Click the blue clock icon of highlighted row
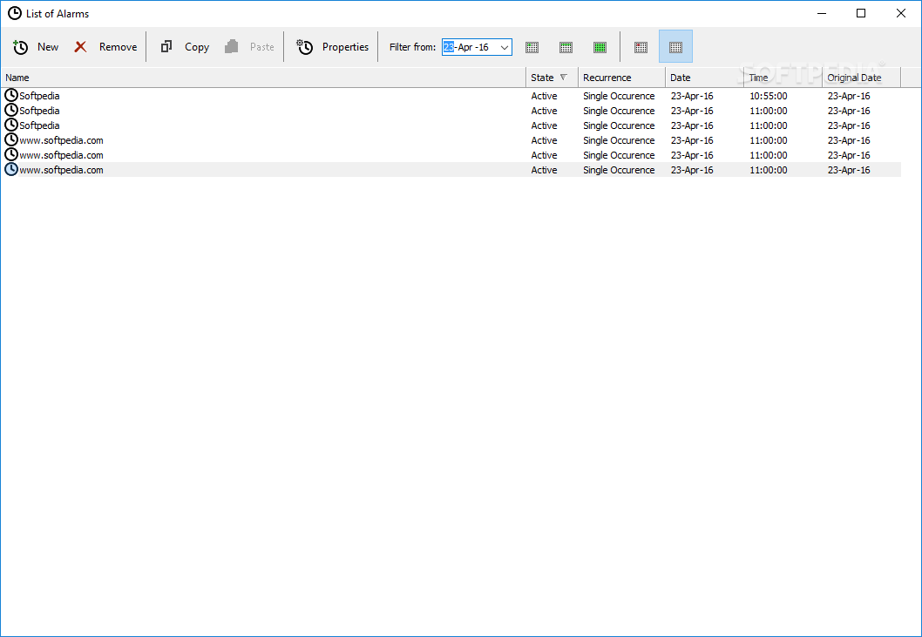 pyautogui.click(x=11, y=169)
